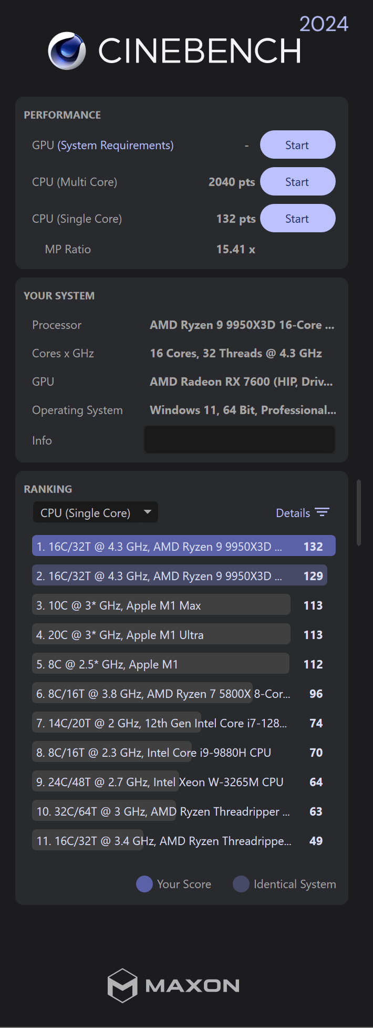This screenshot has height=1028, width=373.
Task: Click the Info text field
Action: (240, 440)
